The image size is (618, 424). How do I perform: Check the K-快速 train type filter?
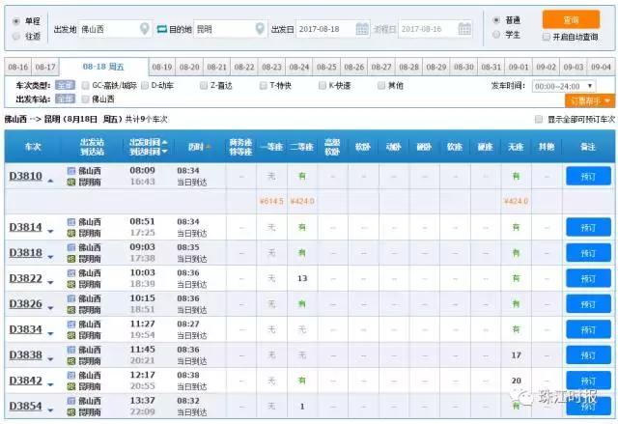(x=323, y=86)
